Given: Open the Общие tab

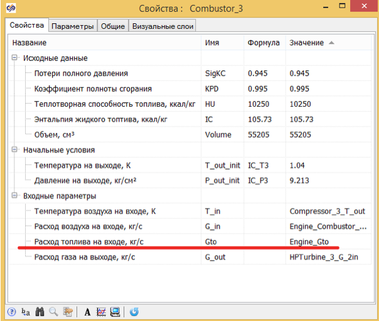Looking at the screenshot, I should click(x=113, y=26).
